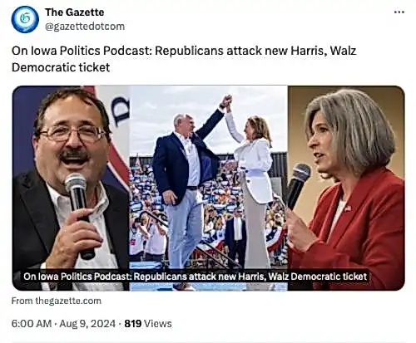Screen dimensions: 416x343
Task: Click The Gazette display name
Action: (x=74, y=12)
